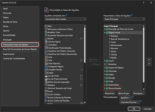Screen dimensions: 155x112
Task: Open Barra de Ferramentas de Acesso Rápido
Action: pos(20,49)
